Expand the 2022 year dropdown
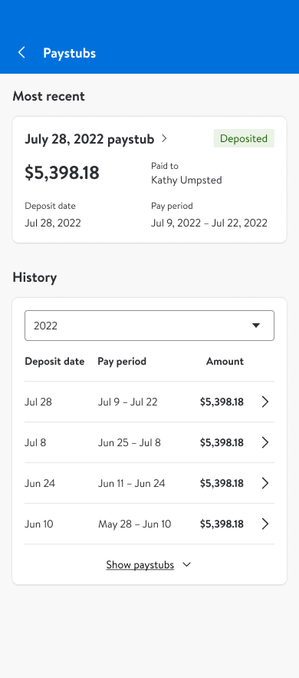 pos(149,326)
